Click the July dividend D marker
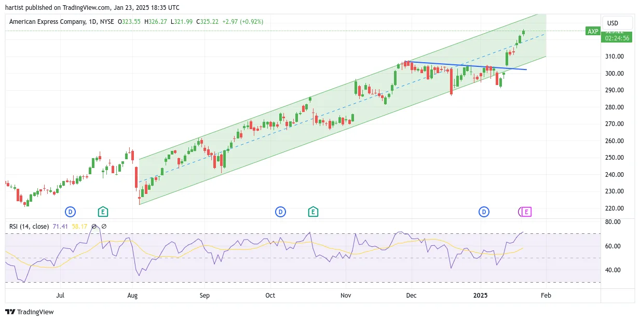This screenshot has height=321, width=640. click(70, 212)
